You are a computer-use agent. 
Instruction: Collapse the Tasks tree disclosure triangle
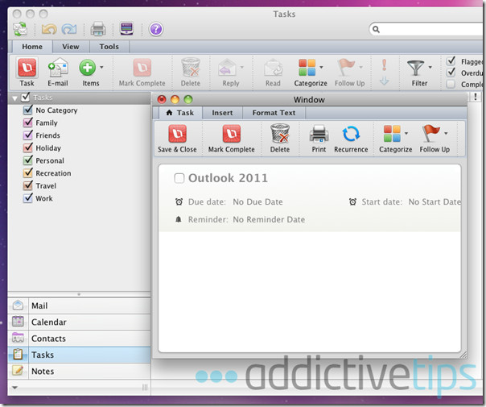(14, 98)
